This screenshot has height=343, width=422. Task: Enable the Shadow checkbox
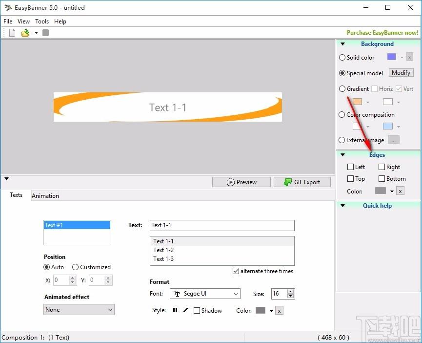197,311
